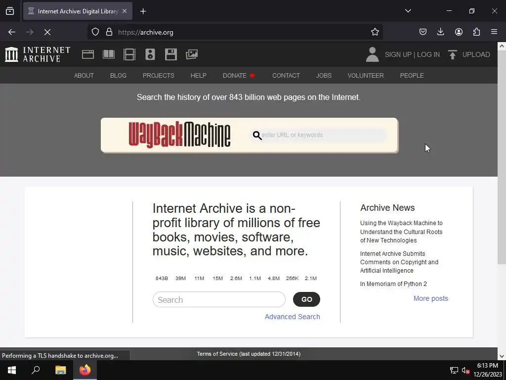Save page to Pocket
This screenshot has width=506, height=380.
[423, 32]
